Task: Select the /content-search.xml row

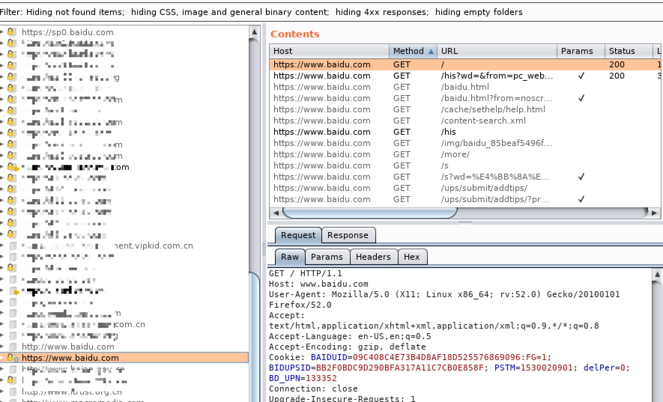Action: (465, 121)
